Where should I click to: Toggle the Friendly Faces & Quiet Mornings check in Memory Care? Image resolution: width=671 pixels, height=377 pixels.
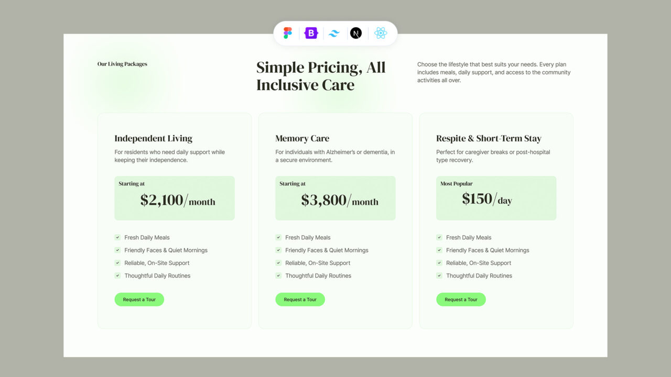[278, 250]
